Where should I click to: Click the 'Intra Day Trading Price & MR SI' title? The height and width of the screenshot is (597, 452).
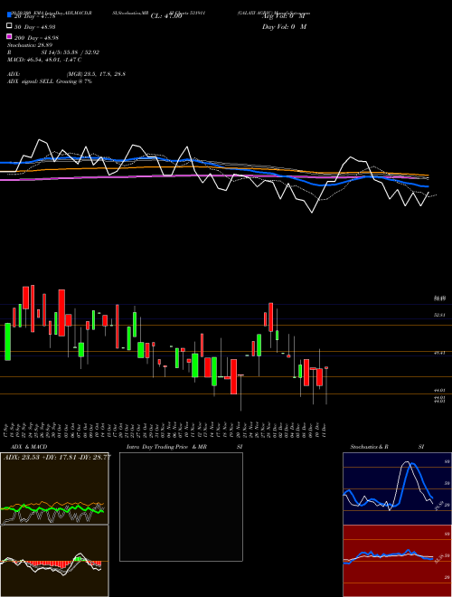tap(184, 447)
